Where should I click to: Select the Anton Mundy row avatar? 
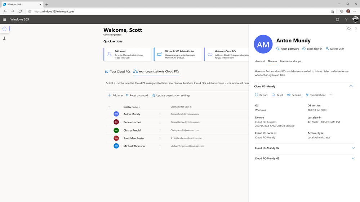pos(116,114)
